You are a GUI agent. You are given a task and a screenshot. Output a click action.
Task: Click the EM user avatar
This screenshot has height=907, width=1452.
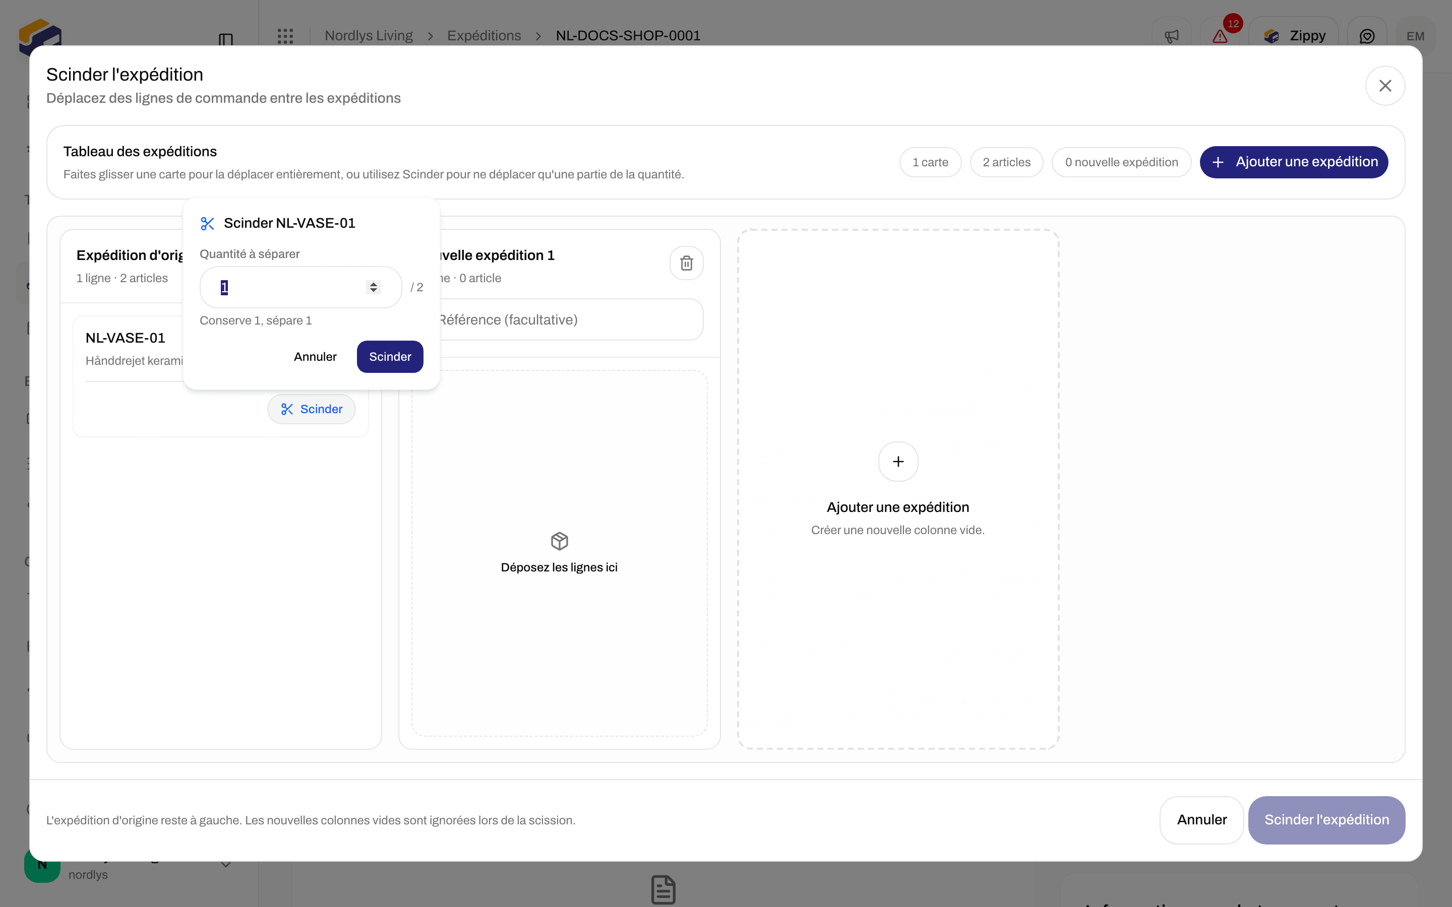1415,36
